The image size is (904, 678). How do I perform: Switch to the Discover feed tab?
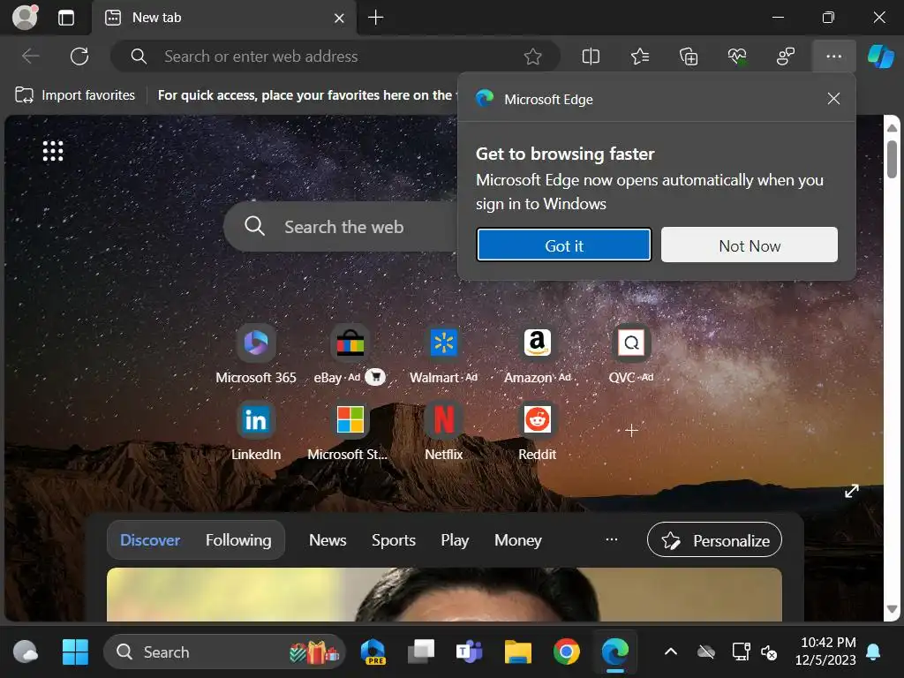click(x=150, y=540)
